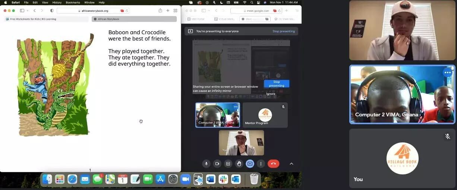Go forward in the storybook Safari window
This screenshot has height=190, width=457.
coord(42,11)
